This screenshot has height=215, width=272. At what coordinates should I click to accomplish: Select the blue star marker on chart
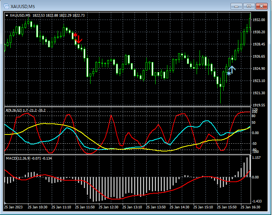pyautogui.click(x=229, y=74)
